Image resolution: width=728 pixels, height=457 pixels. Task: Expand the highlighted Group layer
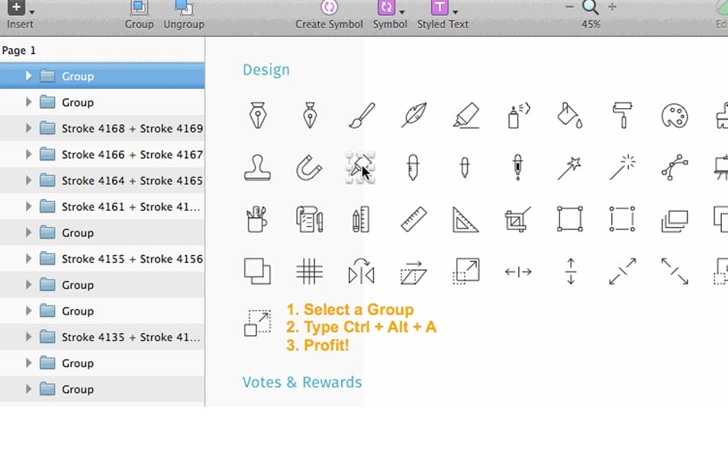(29, 75)
